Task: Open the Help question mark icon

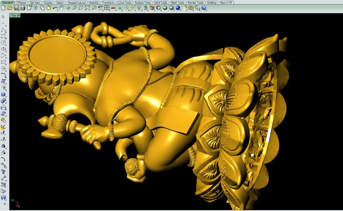Action: [x=204, y=8]
